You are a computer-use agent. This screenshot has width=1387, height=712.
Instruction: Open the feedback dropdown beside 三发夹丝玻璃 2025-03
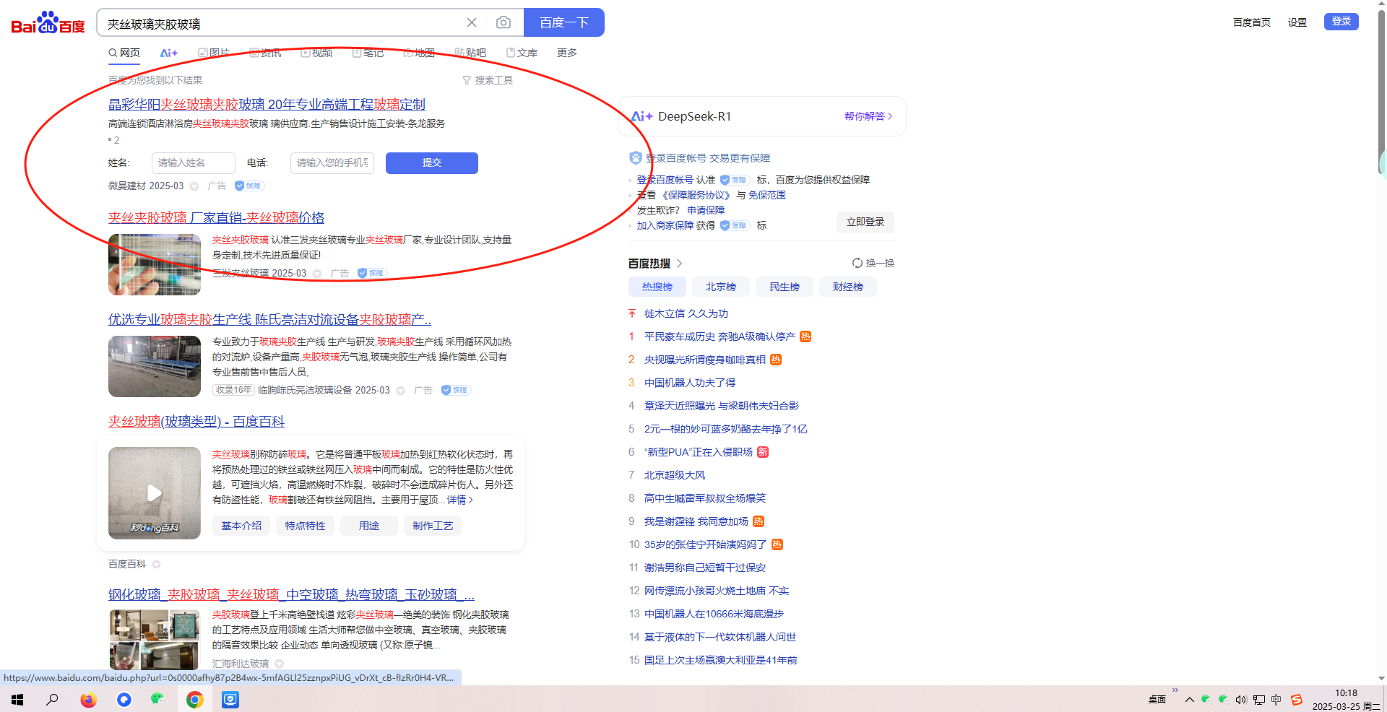[317, 274]
